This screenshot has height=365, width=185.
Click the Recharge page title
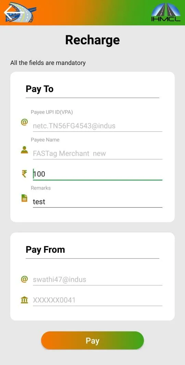click(92, 40)
